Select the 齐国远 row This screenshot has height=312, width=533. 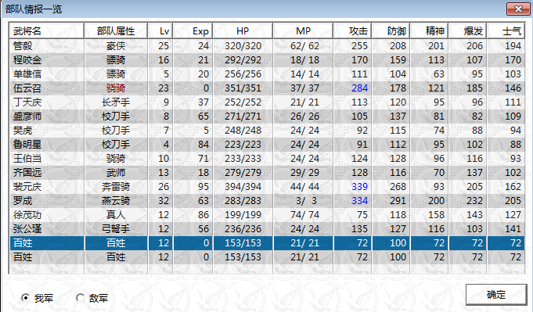267,173
